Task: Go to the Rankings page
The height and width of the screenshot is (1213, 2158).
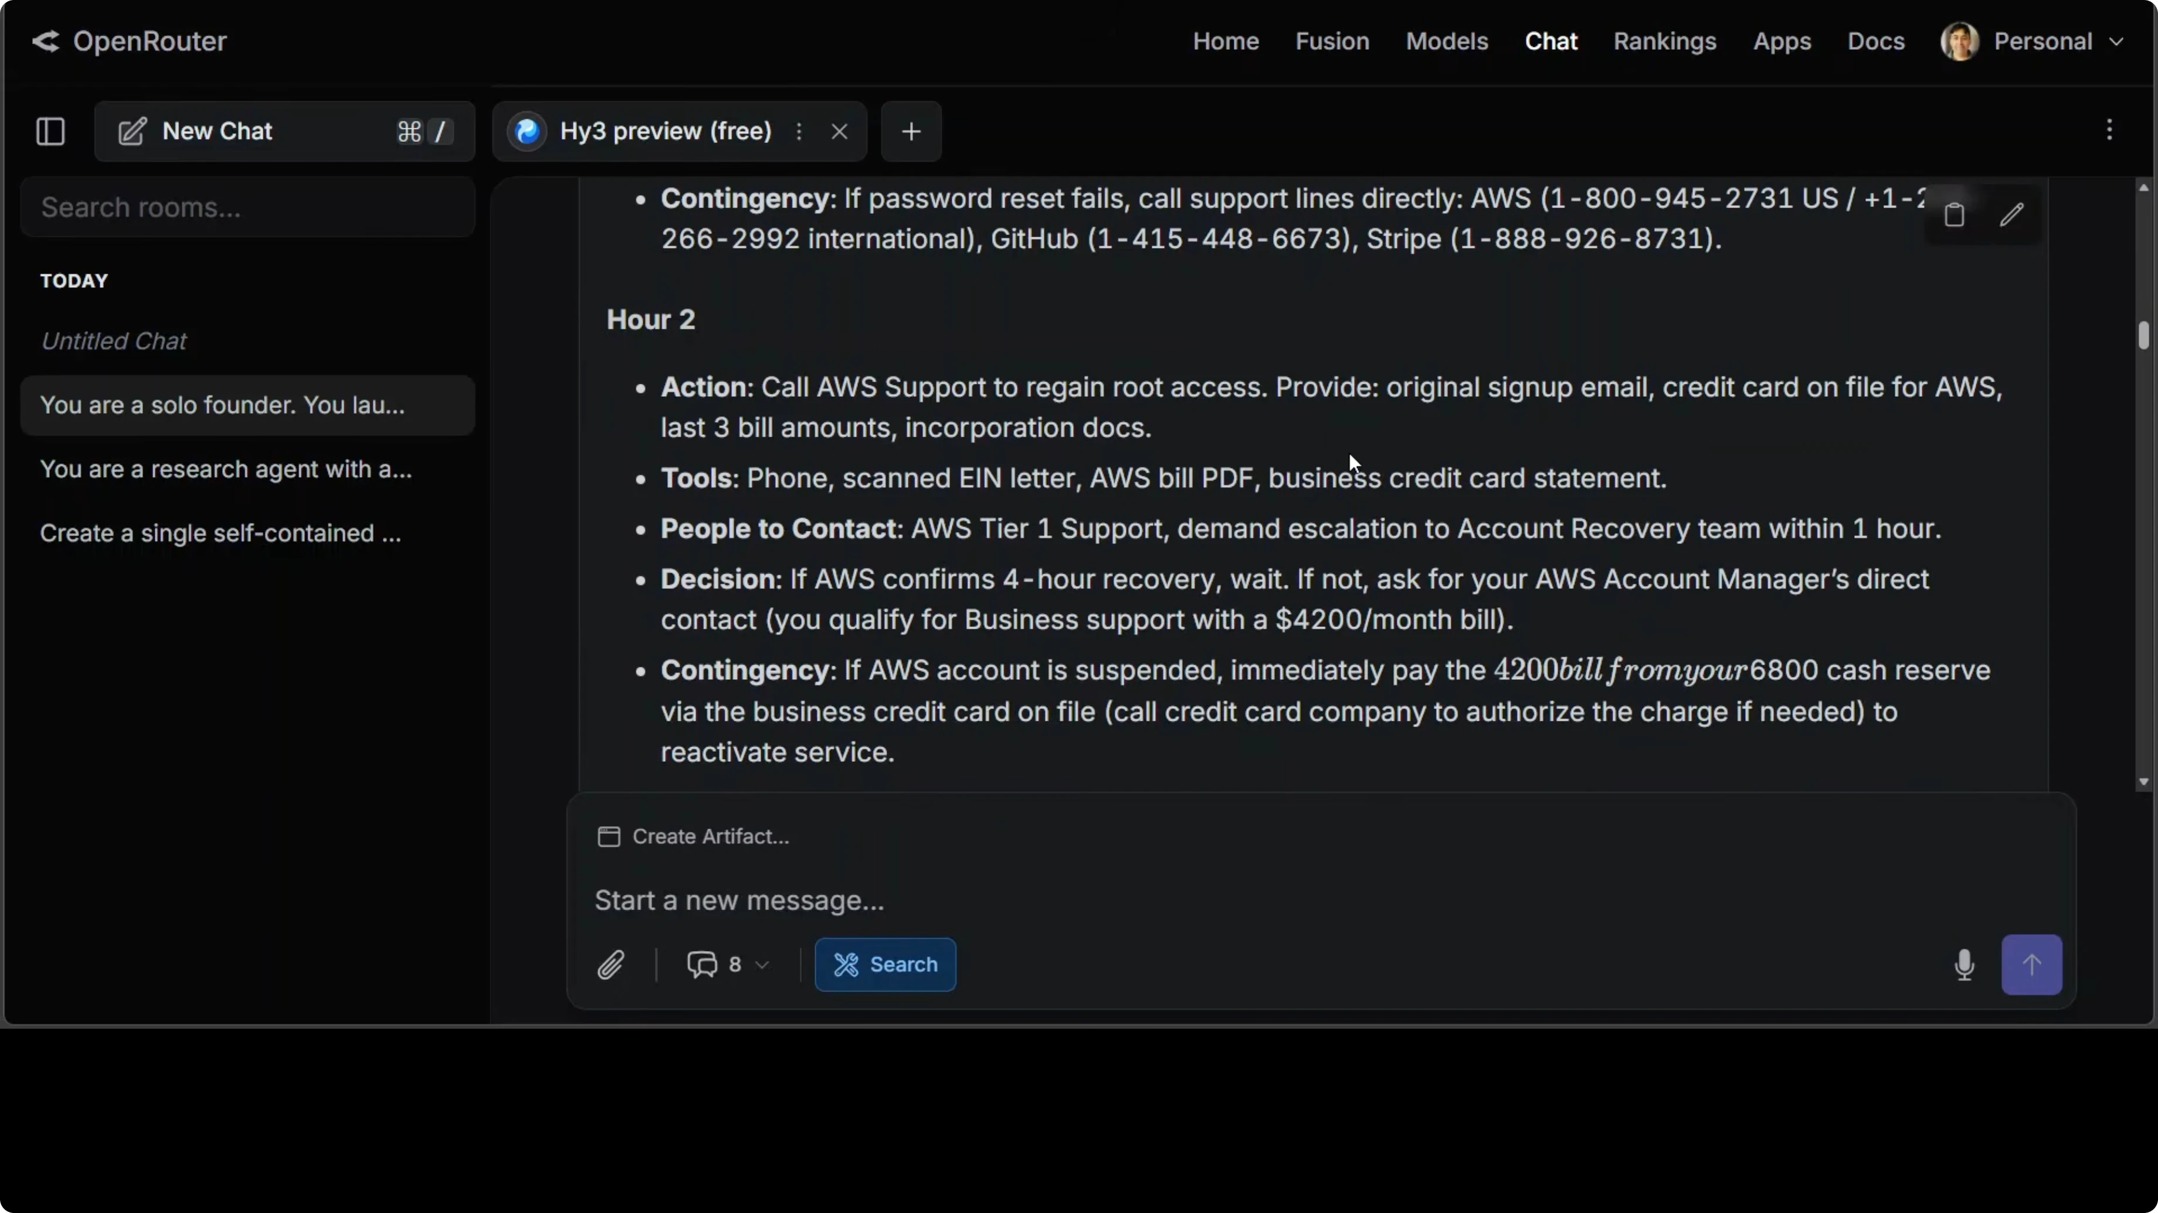Action: (x=1665, y=41)
